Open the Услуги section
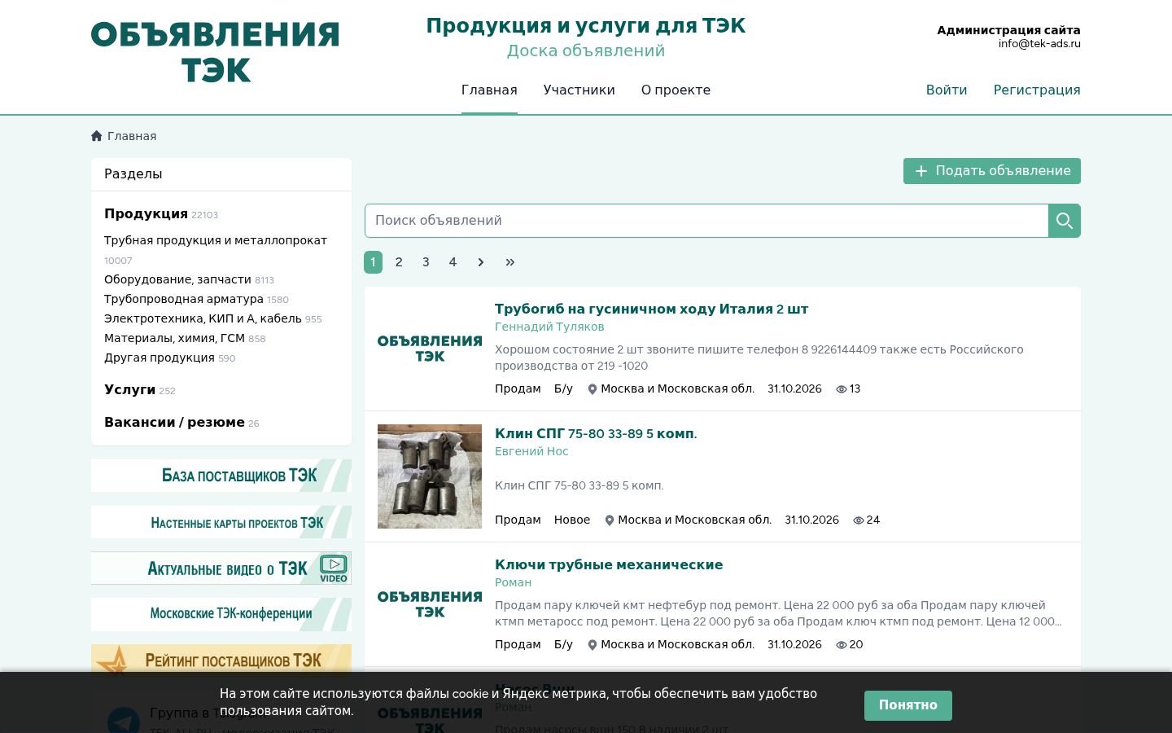 (129, 390)
